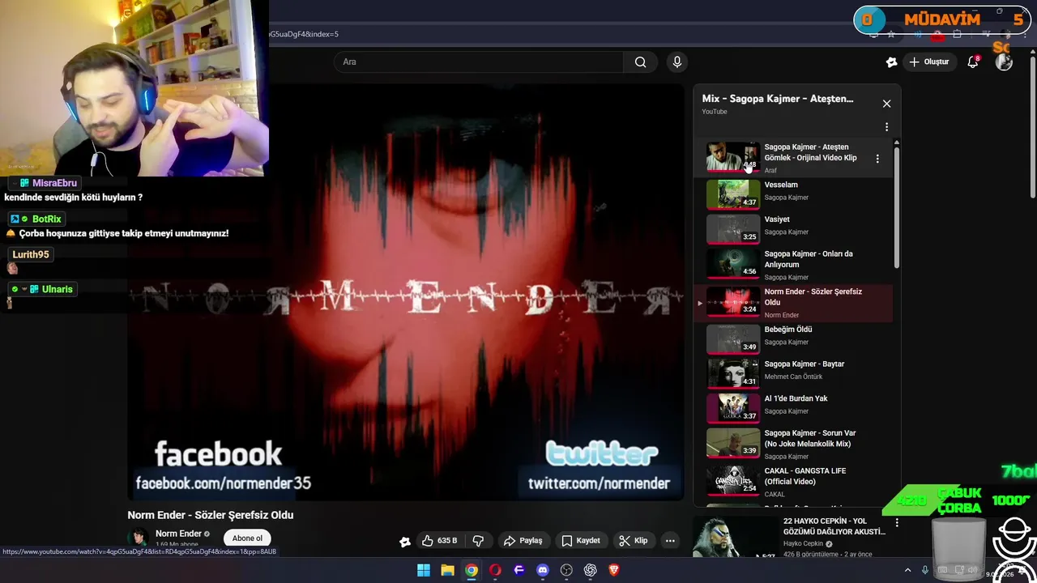
Task: Open Norm Ender channel avatar below the video
Action: 139,538
